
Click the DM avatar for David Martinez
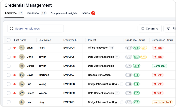click(x=22, y=75)
